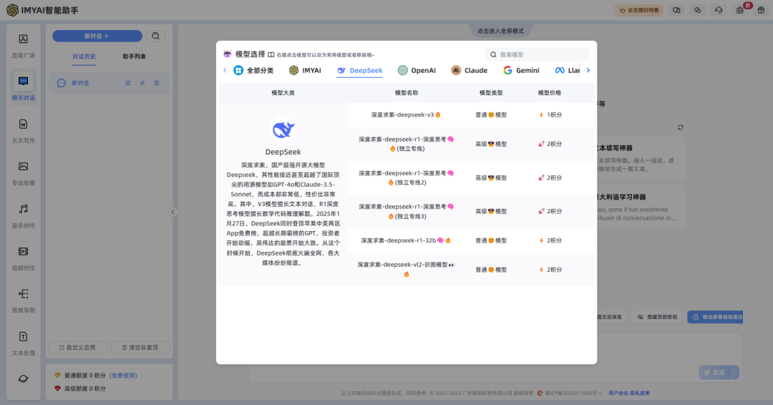Click the 模型价格 column header
773x405 pixels.
549,92
